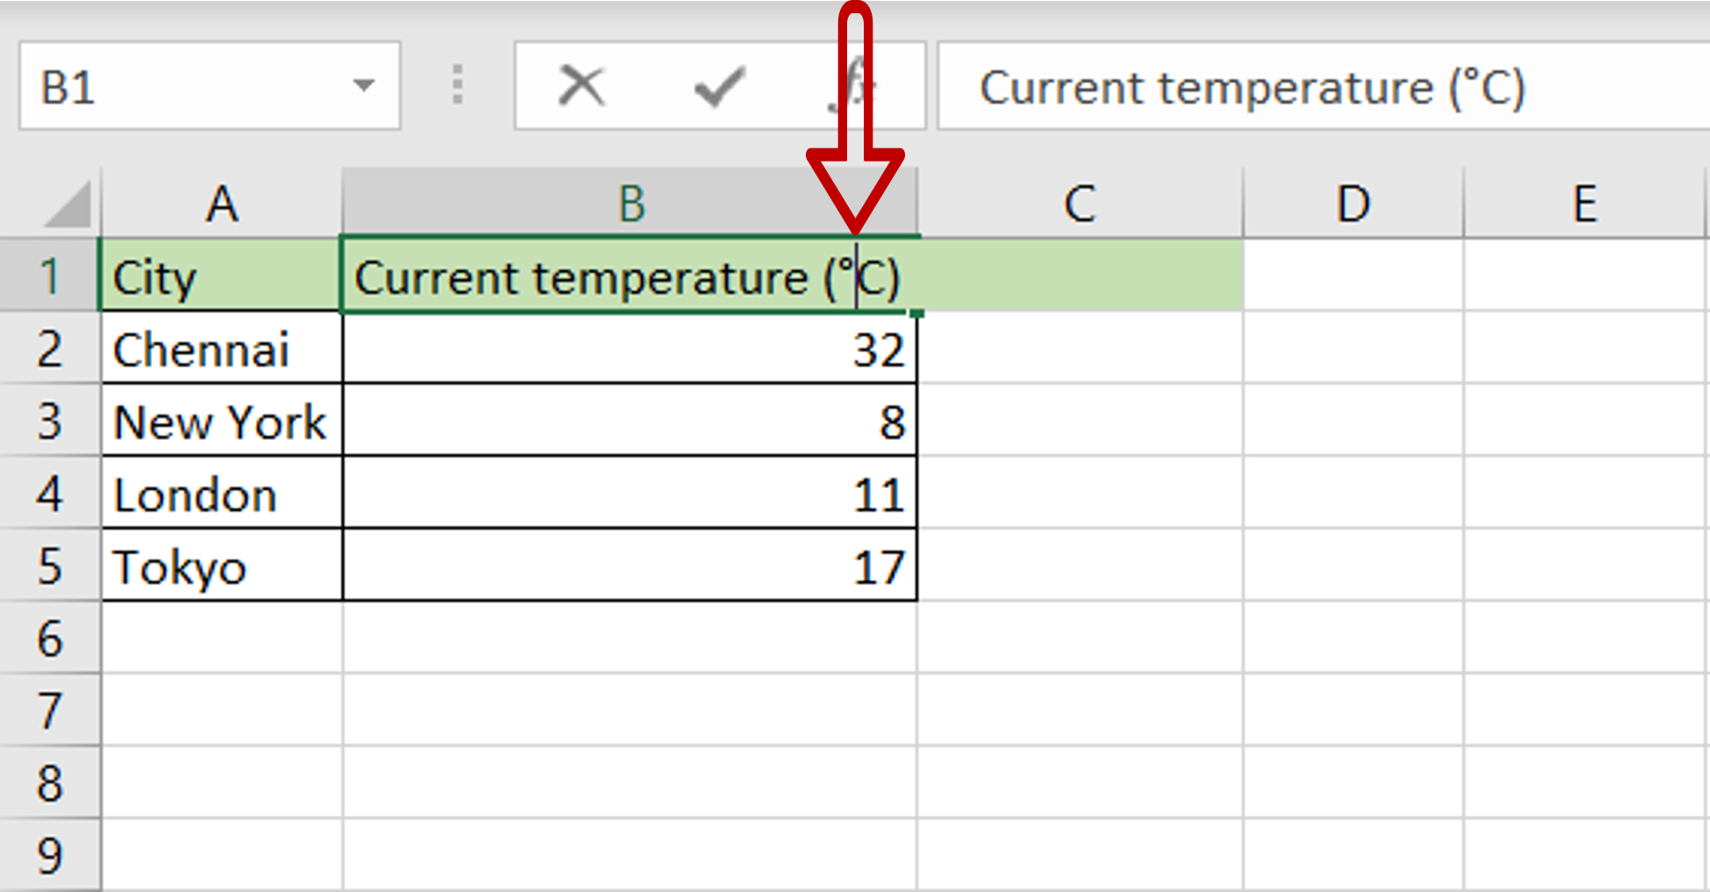Select the cell containing London
This screenshot has width=1710, height=892.
coord(221,493)
